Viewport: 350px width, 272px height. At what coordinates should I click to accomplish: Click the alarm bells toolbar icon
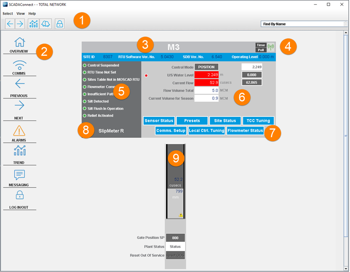46,24
